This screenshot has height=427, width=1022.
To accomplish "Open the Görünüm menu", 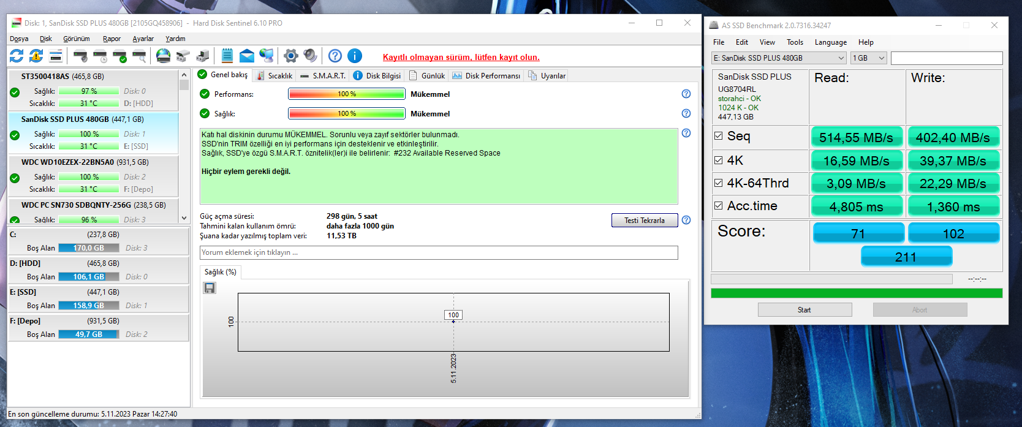I will [x=77, y=39].
